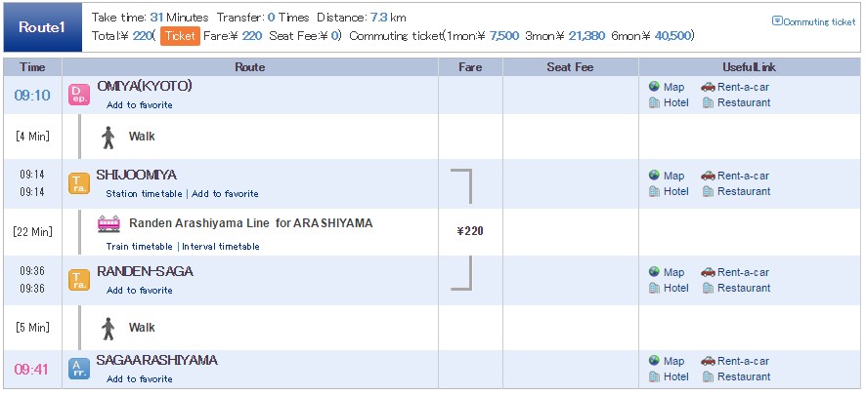Click the Restaurant link for SHIJOOMIYA

[x=744, y=191]
